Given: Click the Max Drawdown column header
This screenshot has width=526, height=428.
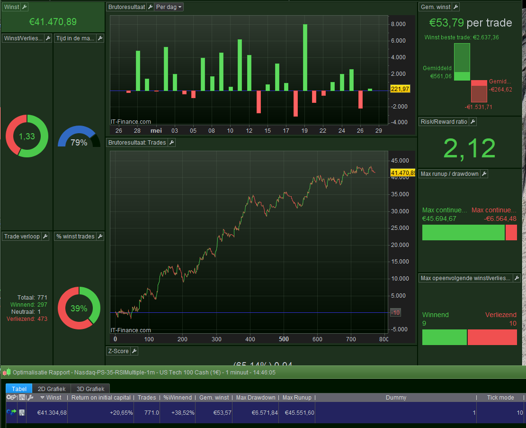Looking at the screenshot, I should coord(256,397).
